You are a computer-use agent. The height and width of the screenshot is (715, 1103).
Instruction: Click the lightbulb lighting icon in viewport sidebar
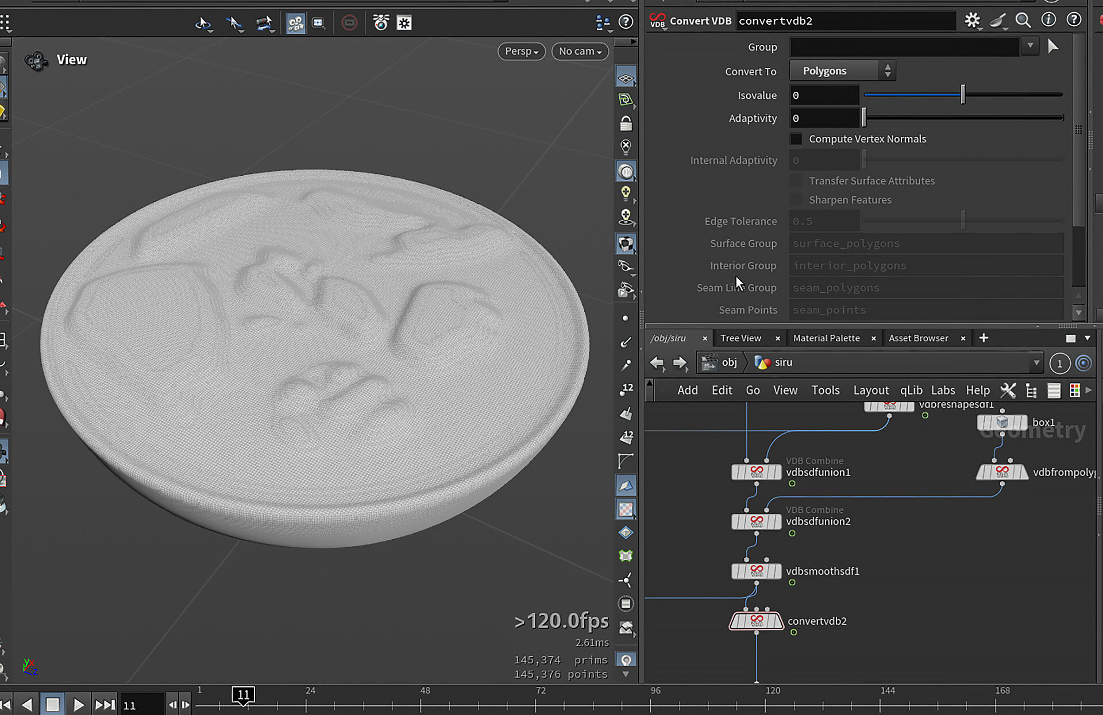(x=626, y=193)
